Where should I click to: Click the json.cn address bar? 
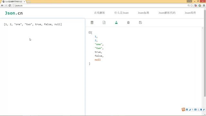click(x=100, y=5)
